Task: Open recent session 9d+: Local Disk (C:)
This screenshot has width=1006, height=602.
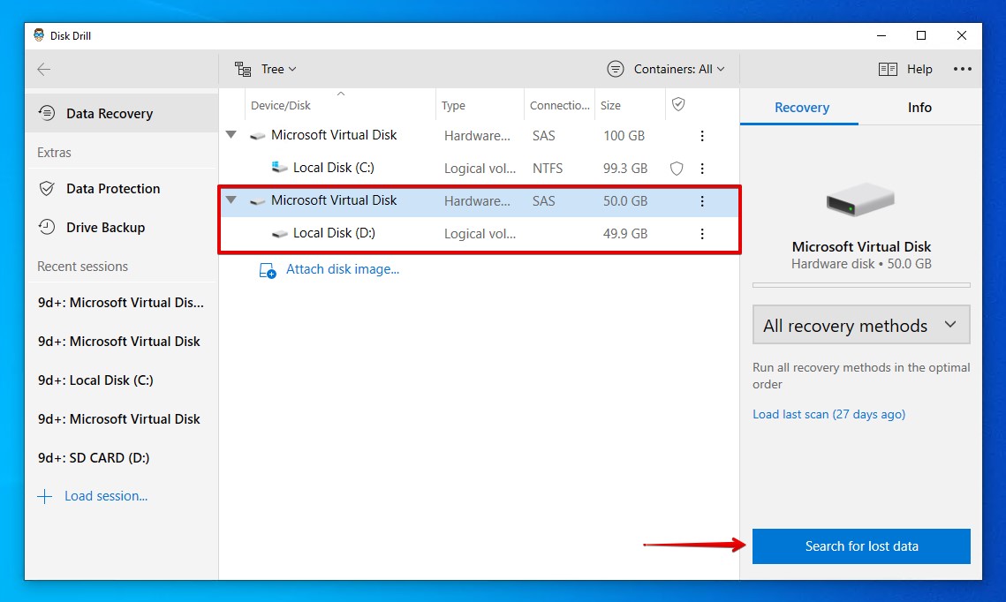Action: pyautogui.click(x=95, y=380)
